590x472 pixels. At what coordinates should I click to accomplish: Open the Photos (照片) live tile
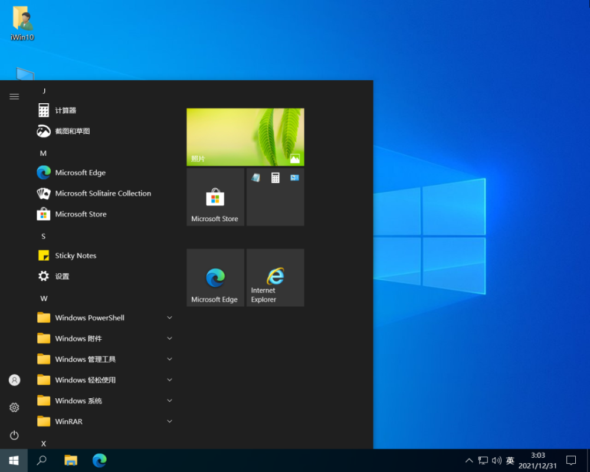point(245,137)
